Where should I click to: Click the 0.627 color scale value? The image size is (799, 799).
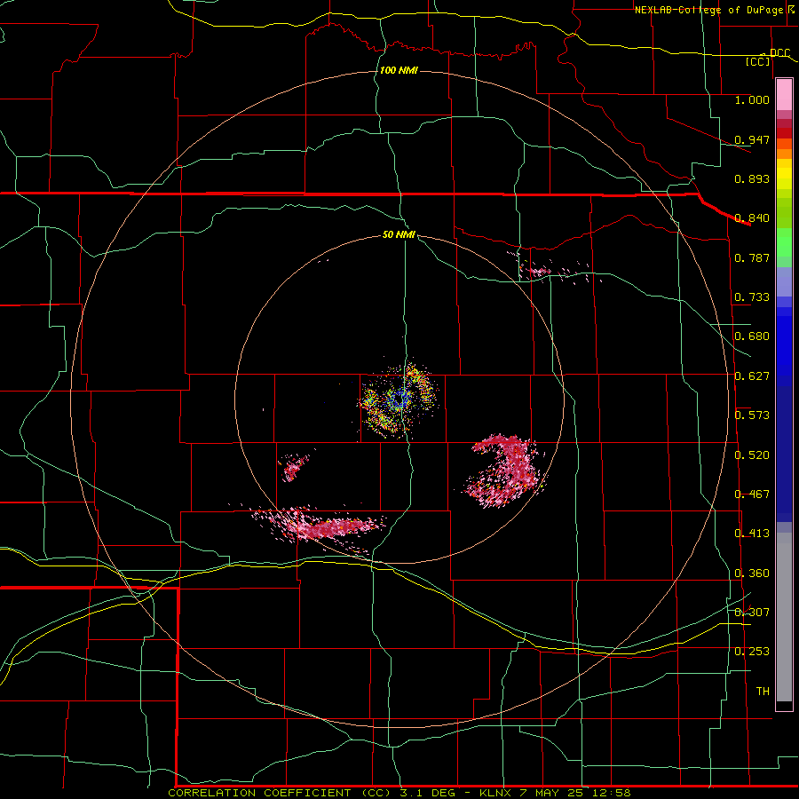(752, 376)
